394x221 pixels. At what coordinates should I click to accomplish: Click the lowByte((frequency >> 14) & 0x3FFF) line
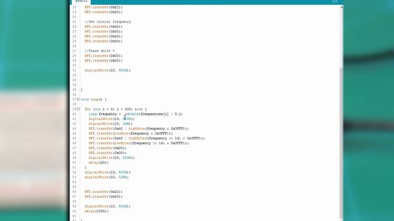coord(139,143)
